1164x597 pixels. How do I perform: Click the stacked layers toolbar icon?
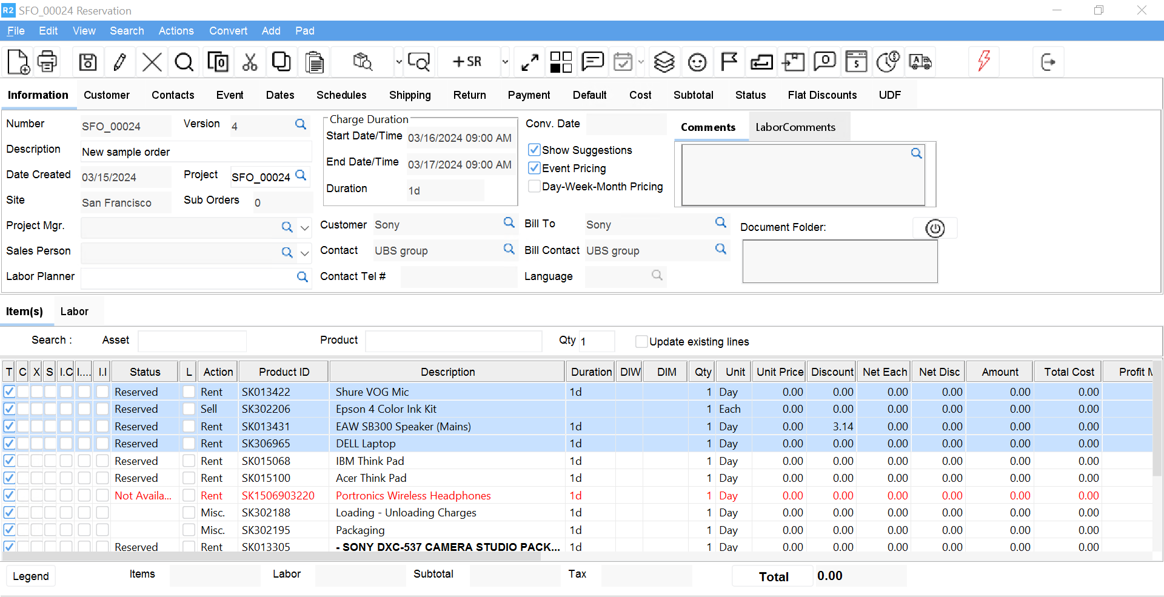coord(664,62)
